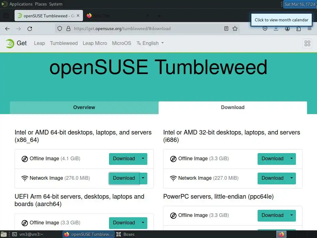317x238 pixels.
Task: Open the extensions puzzle icon
Action: point(298,29)
